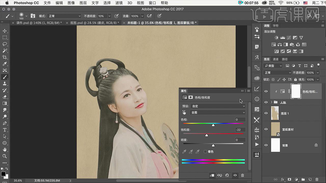Click the 饱和度 saturation slider handle
Image resolution: width=326 pixels, height=183 pixels.
[x=206, y=135]
